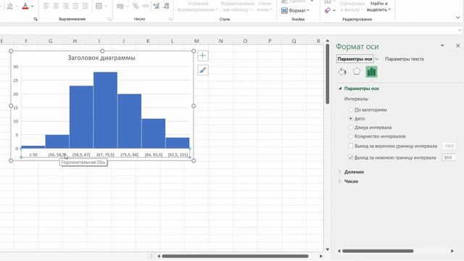This screenshot has width=464, height=261.
Task: Apply accounting number format
Action: (x=120, y=6)
